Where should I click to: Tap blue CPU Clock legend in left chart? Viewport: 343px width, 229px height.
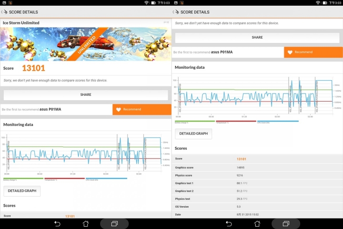[106, 179]
